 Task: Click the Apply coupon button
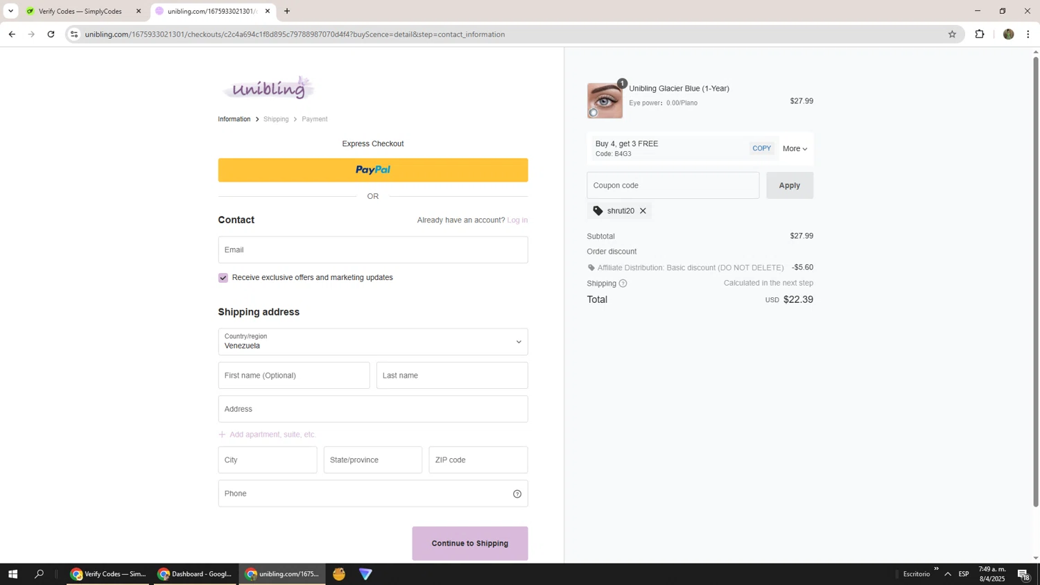point(790,186)
